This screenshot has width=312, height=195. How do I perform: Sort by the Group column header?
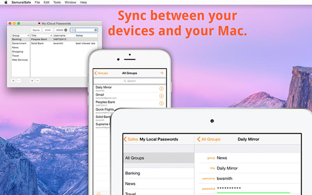(20, 35)
